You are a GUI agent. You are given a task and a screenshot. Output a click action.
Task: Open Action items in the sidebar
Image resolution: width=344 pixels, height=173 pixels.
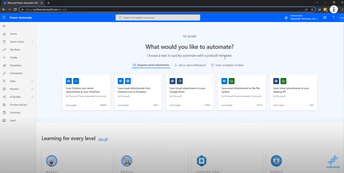(x=17, y=42)
